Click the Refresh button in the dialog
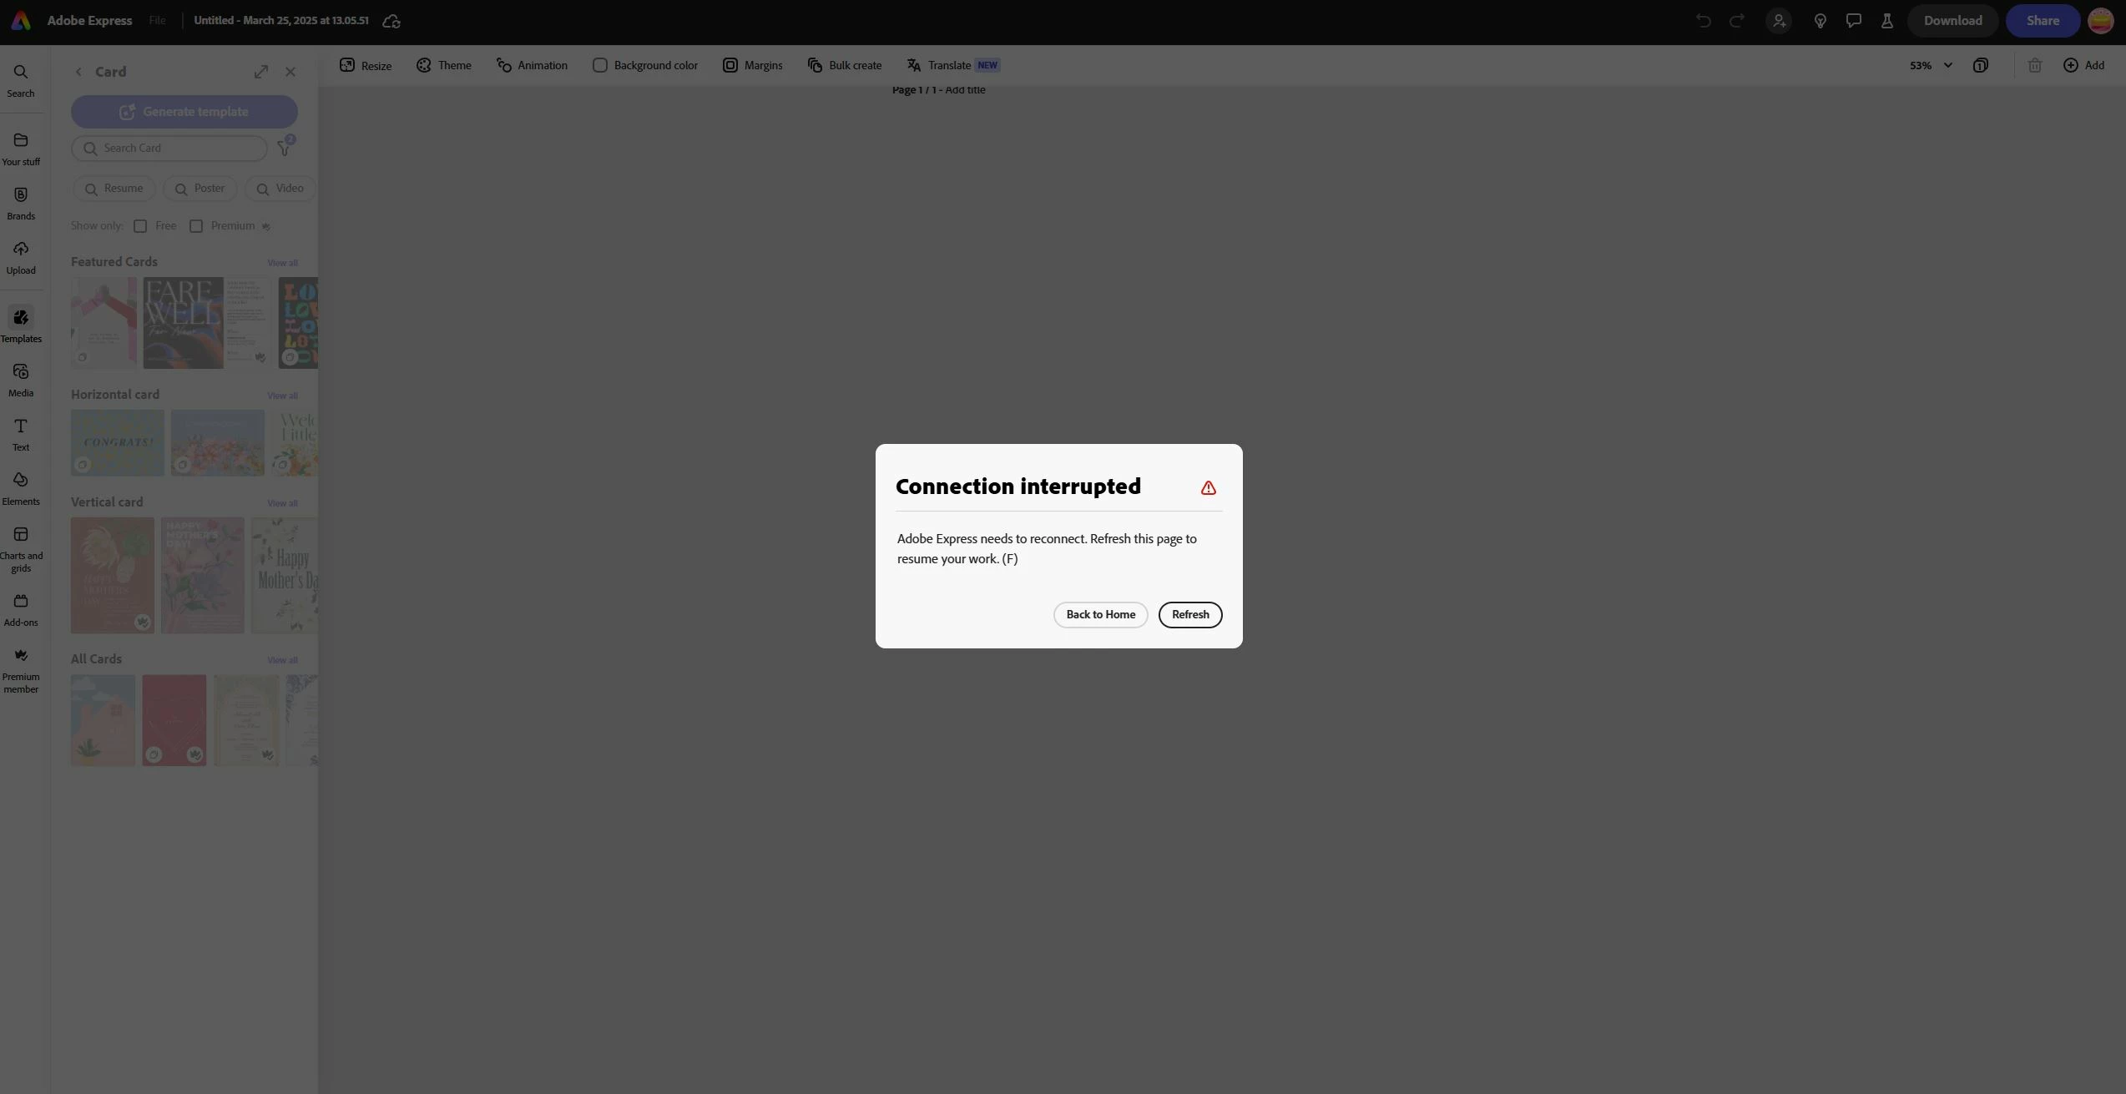This screenshot has height=1094, width=2126. pyautogui.click(x=1189, y=615)
